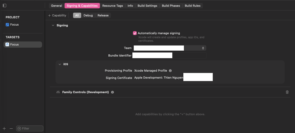Collapse the iOS subsection
The height and width of the screenshot is (133, 295).
click(x=60, y=64)
